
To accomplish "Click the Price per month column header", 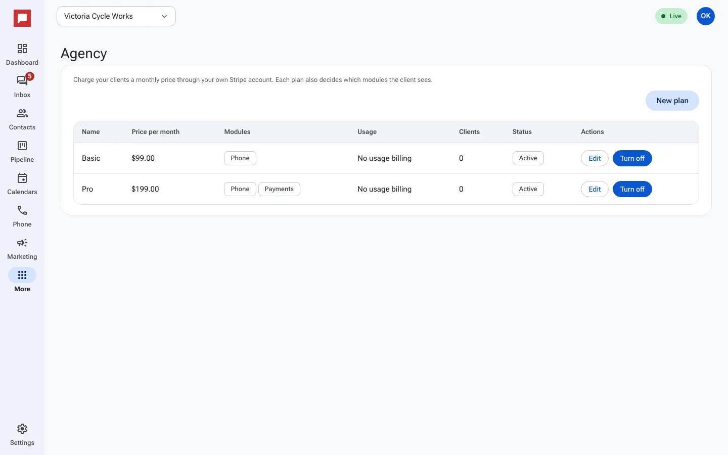I will point(156,132).
